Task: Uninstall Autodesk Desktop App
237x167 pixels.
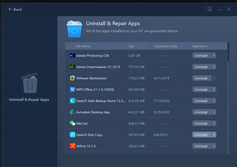Action: point(202,112)
